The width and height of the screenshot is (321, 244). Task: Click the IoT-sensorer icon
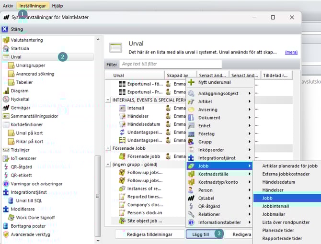(x=6, y=158)
